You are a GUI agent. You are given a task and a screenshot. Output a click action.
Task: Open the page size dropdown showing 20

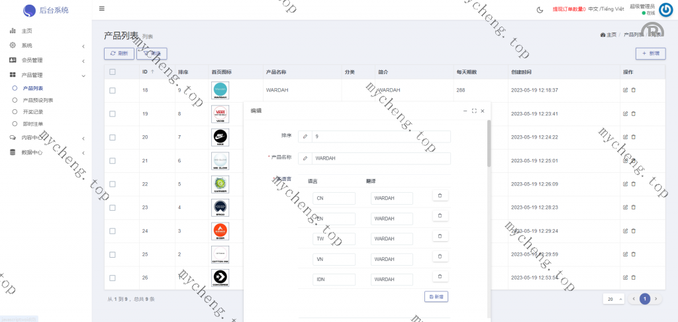(x=613, y=299)
